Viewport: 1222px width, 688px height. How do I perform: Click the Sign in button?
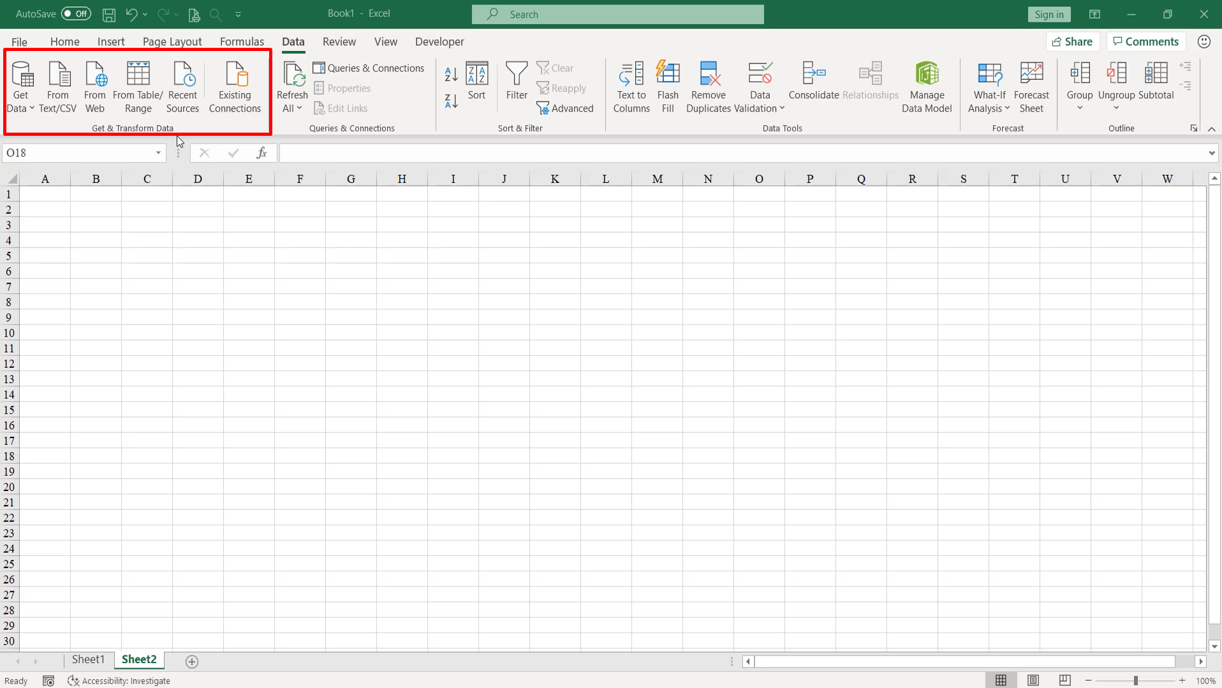tap(1049, 14)
